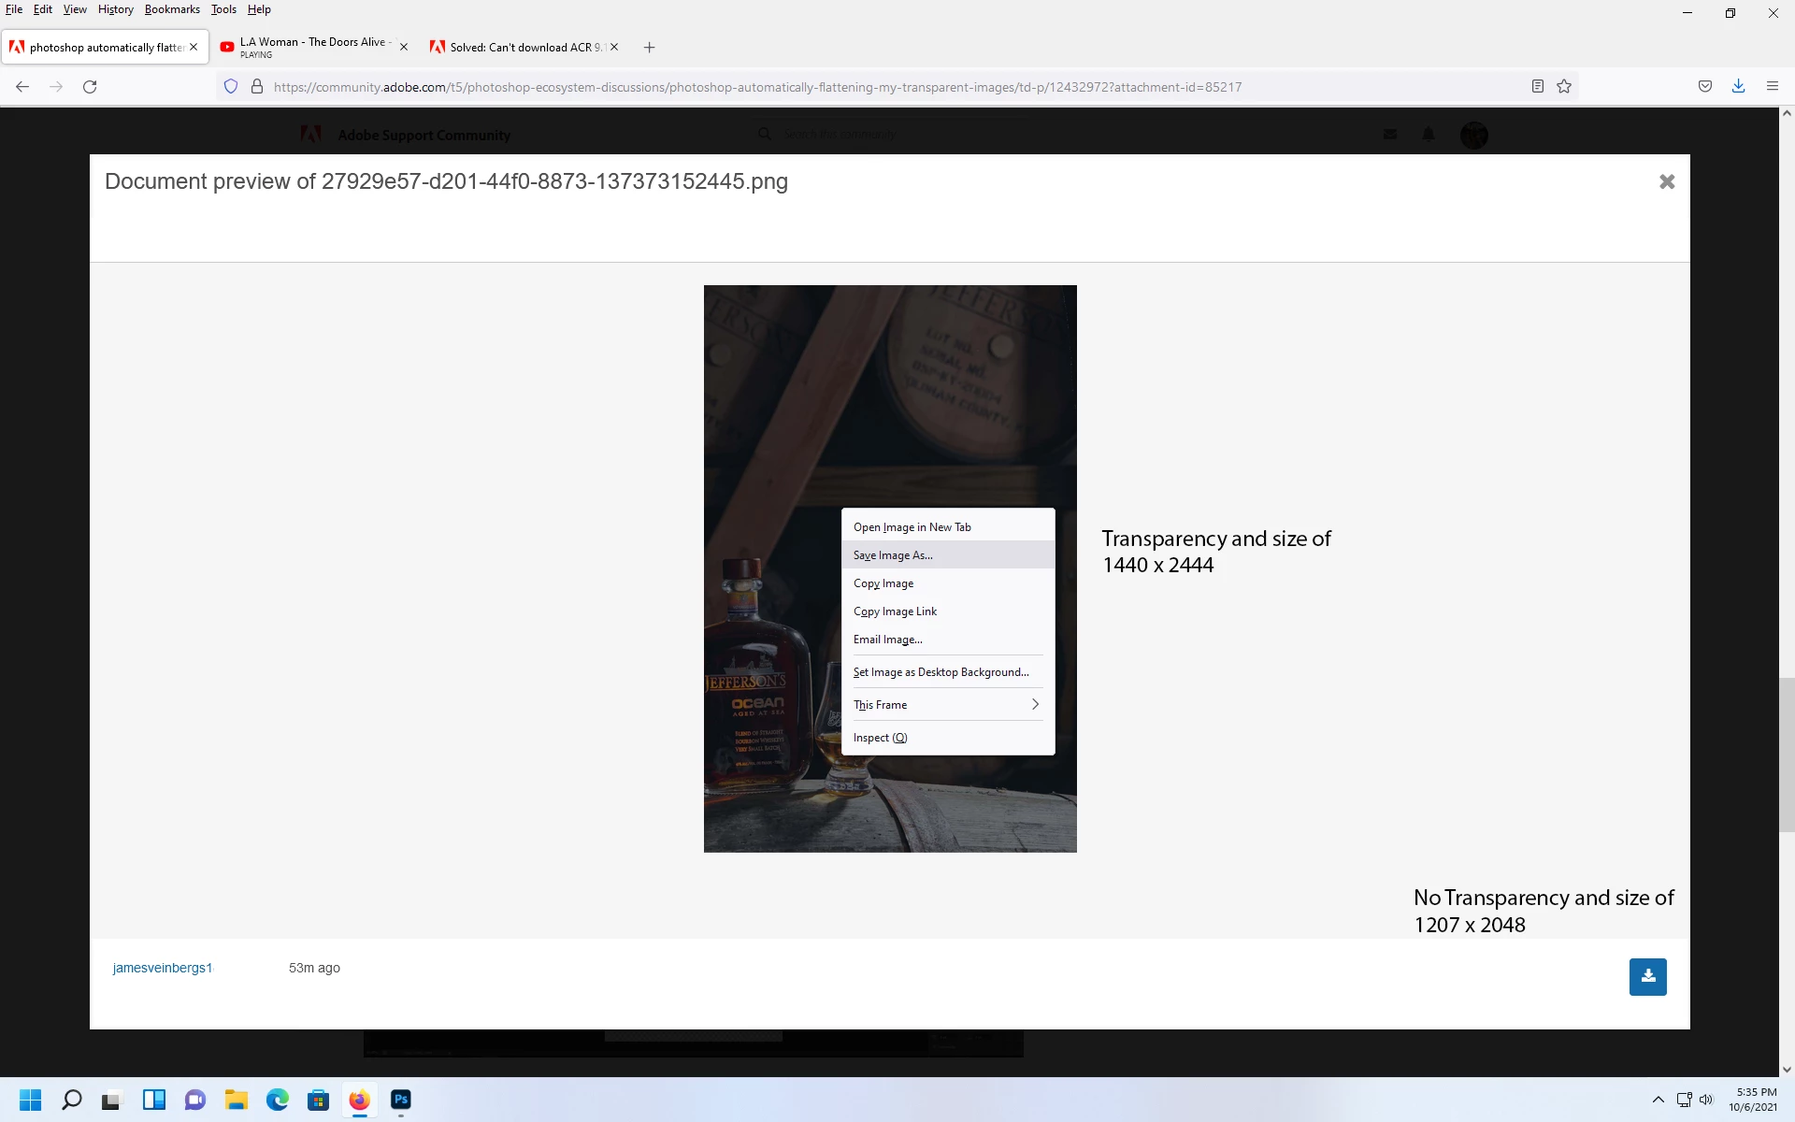Bookmark this page with the star icon
Image resolution: width=1795 pixels, height=1122 pixels.
pyautogui.click(x=1564, y=87)
